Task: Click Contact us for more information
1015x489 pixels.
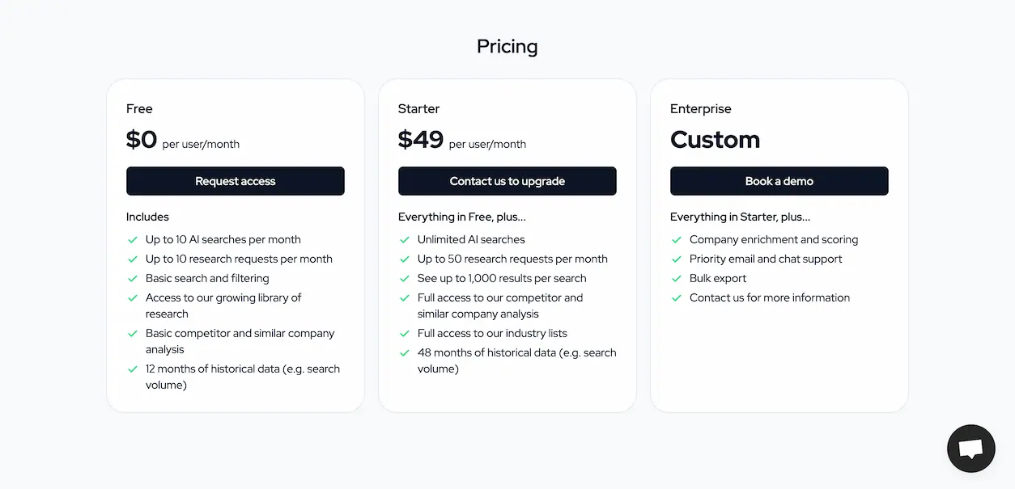Action: [x=769, y=297]
